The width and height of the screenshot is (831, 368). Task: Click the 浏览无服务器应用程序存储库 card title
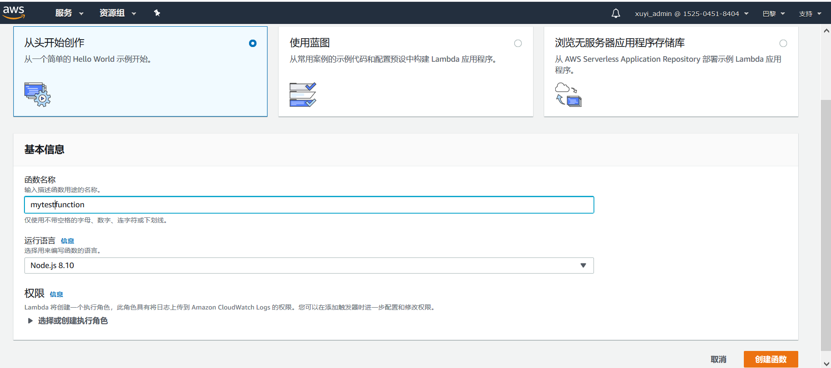[x=620, y=43]
